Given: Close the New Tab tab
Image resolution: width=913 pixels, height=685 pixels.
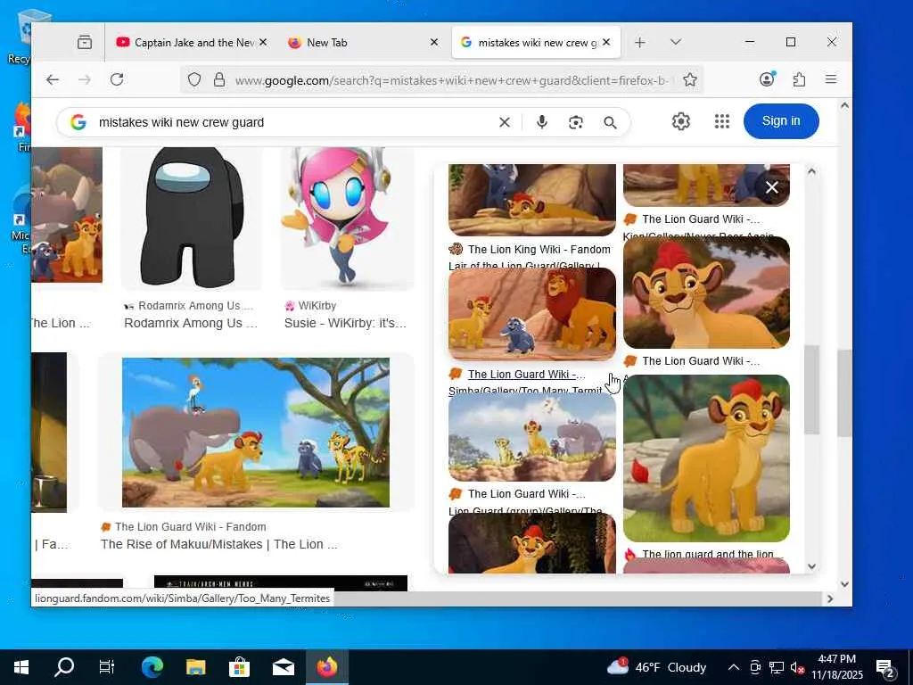Looking at the screenshot, I should coord(434,42).
